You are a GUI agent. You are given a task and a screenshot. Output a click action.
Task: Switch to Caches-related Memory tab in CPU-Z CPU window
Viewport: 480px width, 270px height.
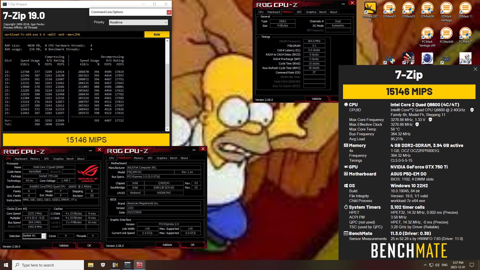tap(35, 159)
